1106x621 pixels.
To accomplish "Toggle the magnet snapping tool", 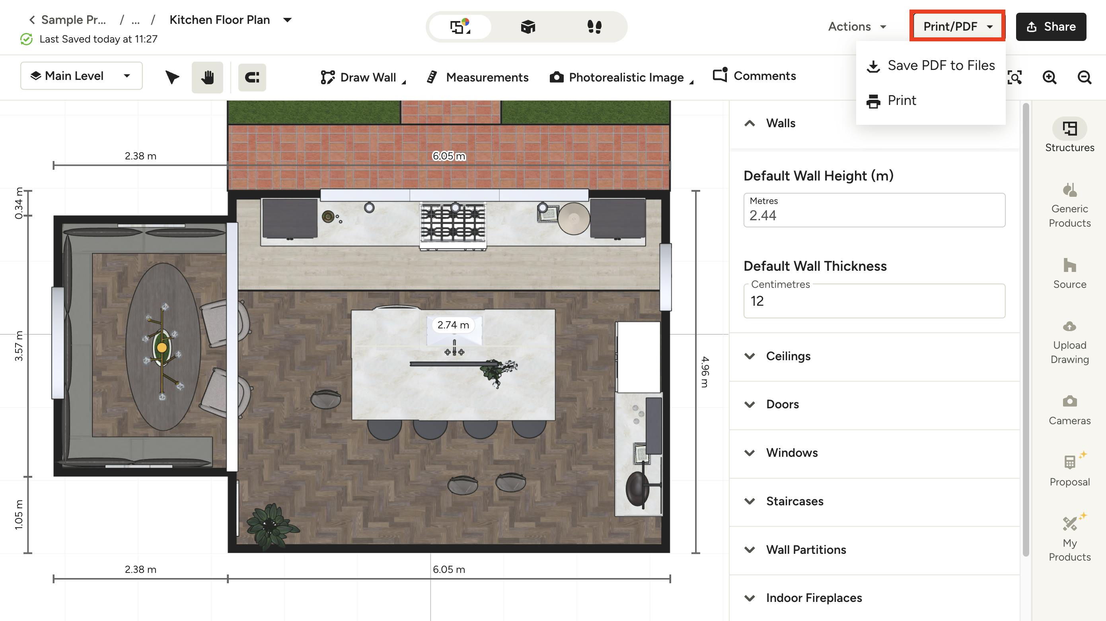I will (252, 77).
